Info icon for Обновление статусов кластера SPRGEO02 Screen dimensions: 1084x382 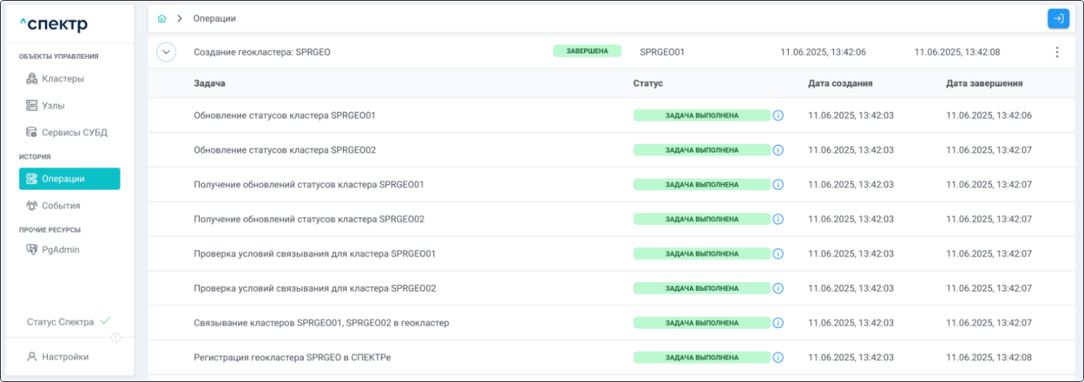778,150
